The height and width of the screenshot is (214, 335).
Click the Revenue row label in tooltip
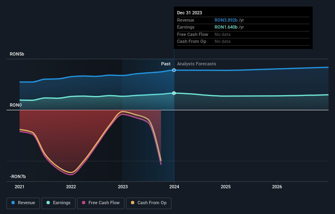185,20
